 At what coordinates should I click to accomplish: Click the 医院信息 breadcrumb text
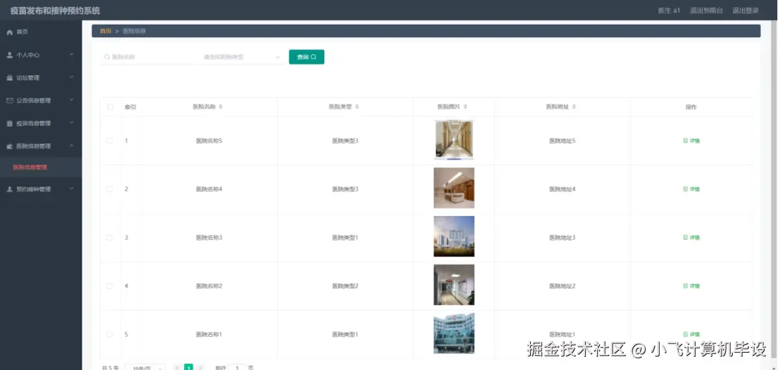pyautogui.click(x=134, y=31)
